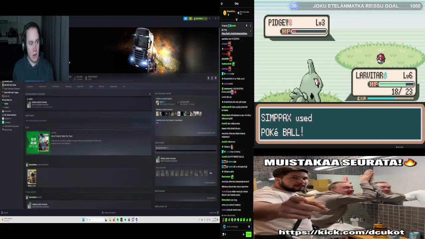
Task: Select My Winter Car in the library list
Action: point(7,100)
